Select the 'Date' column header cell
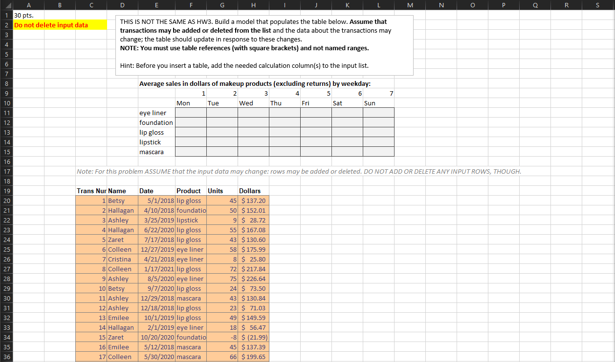Screen dimensions: 615x362 click(156, 191)
